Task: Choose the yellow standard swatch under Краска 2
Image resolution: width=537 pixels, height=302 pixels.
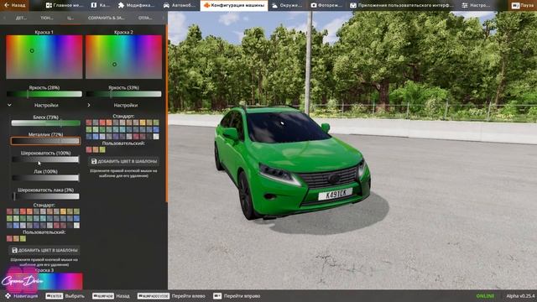Action: (143, 122)
